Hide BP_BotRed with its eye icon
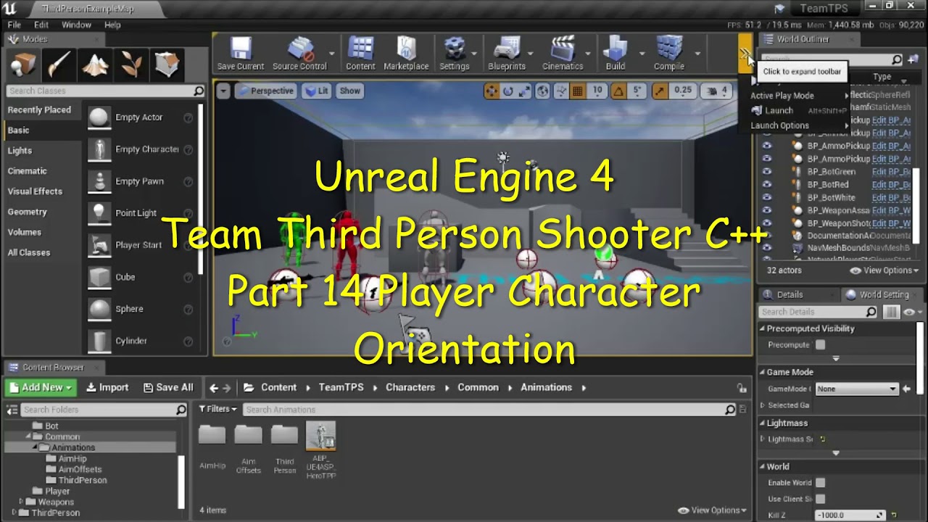The width and height of the screenshot is (928, 522). [x=767, y=185]
